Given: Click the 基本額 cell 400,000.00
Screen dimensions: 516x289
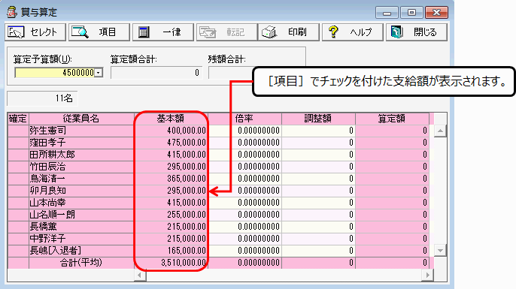Looking at the screenshot, I should (171, 131).
